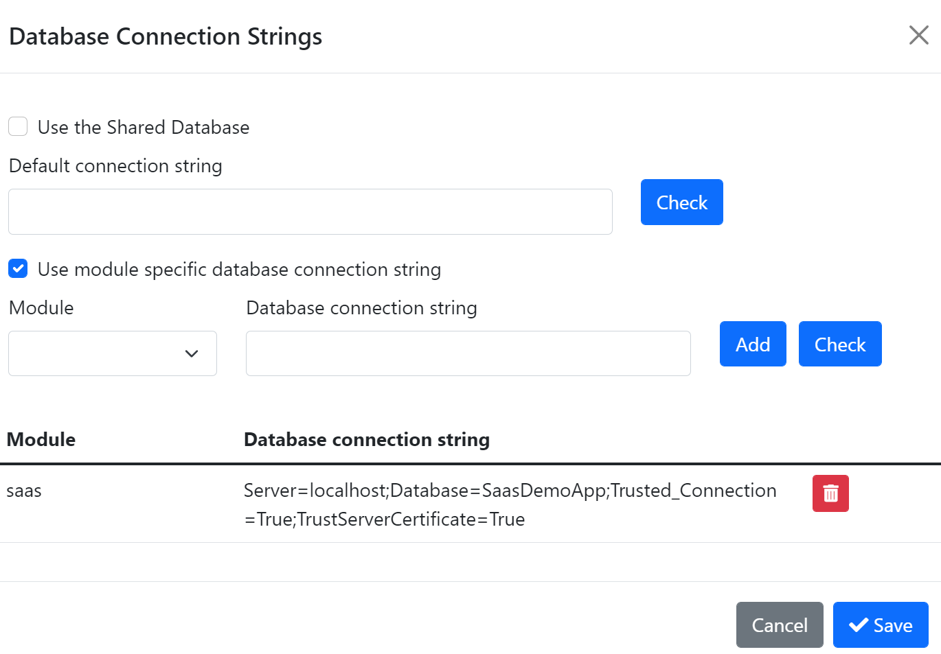Close the Database Connection Strings dialog

pyautogui.click(x=918, y=35)
